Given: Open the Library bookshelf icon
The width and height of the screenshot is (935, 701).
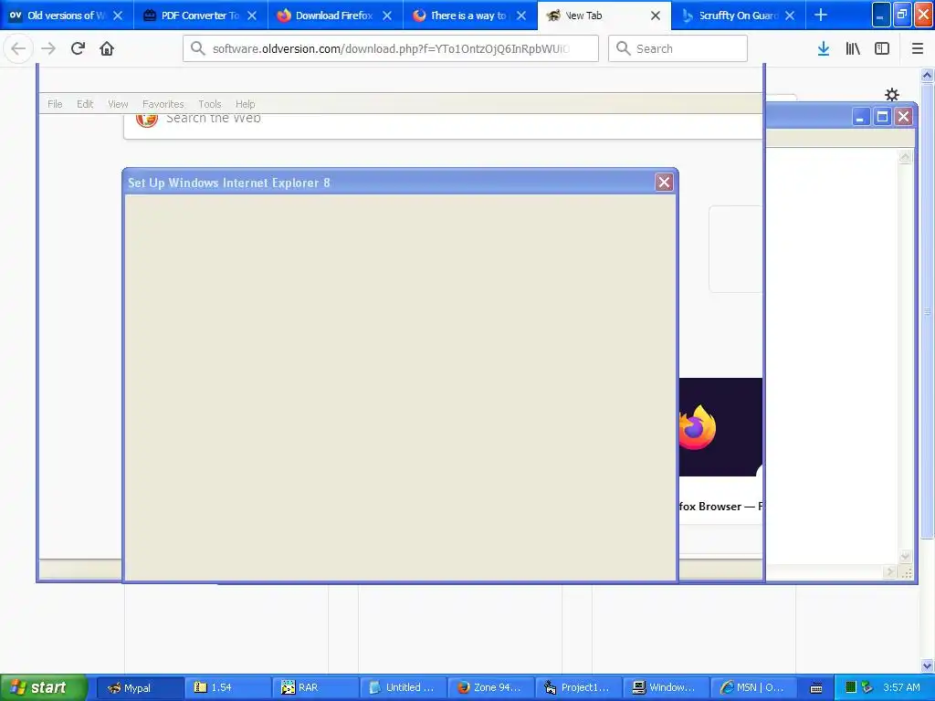Looking at the screenshot, I should (x=853, y=48).
